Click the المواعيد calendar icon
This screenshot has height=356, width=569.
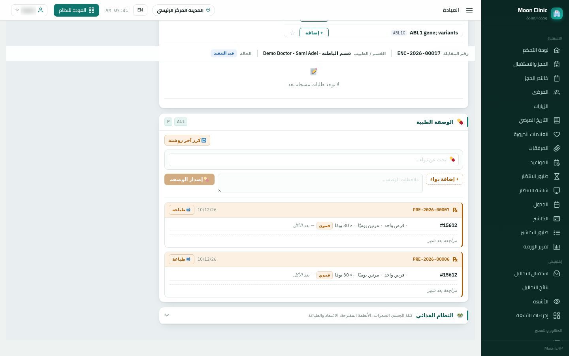557,163
